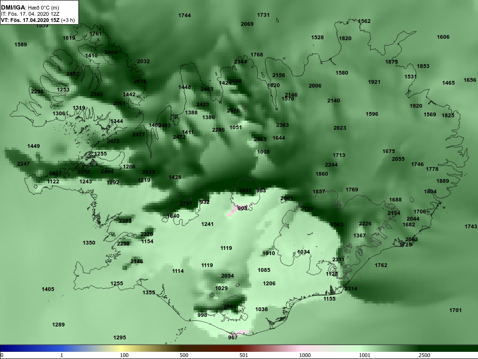Click the map value 1449
This screenshot has height=359, width=478.
(33, 146)
